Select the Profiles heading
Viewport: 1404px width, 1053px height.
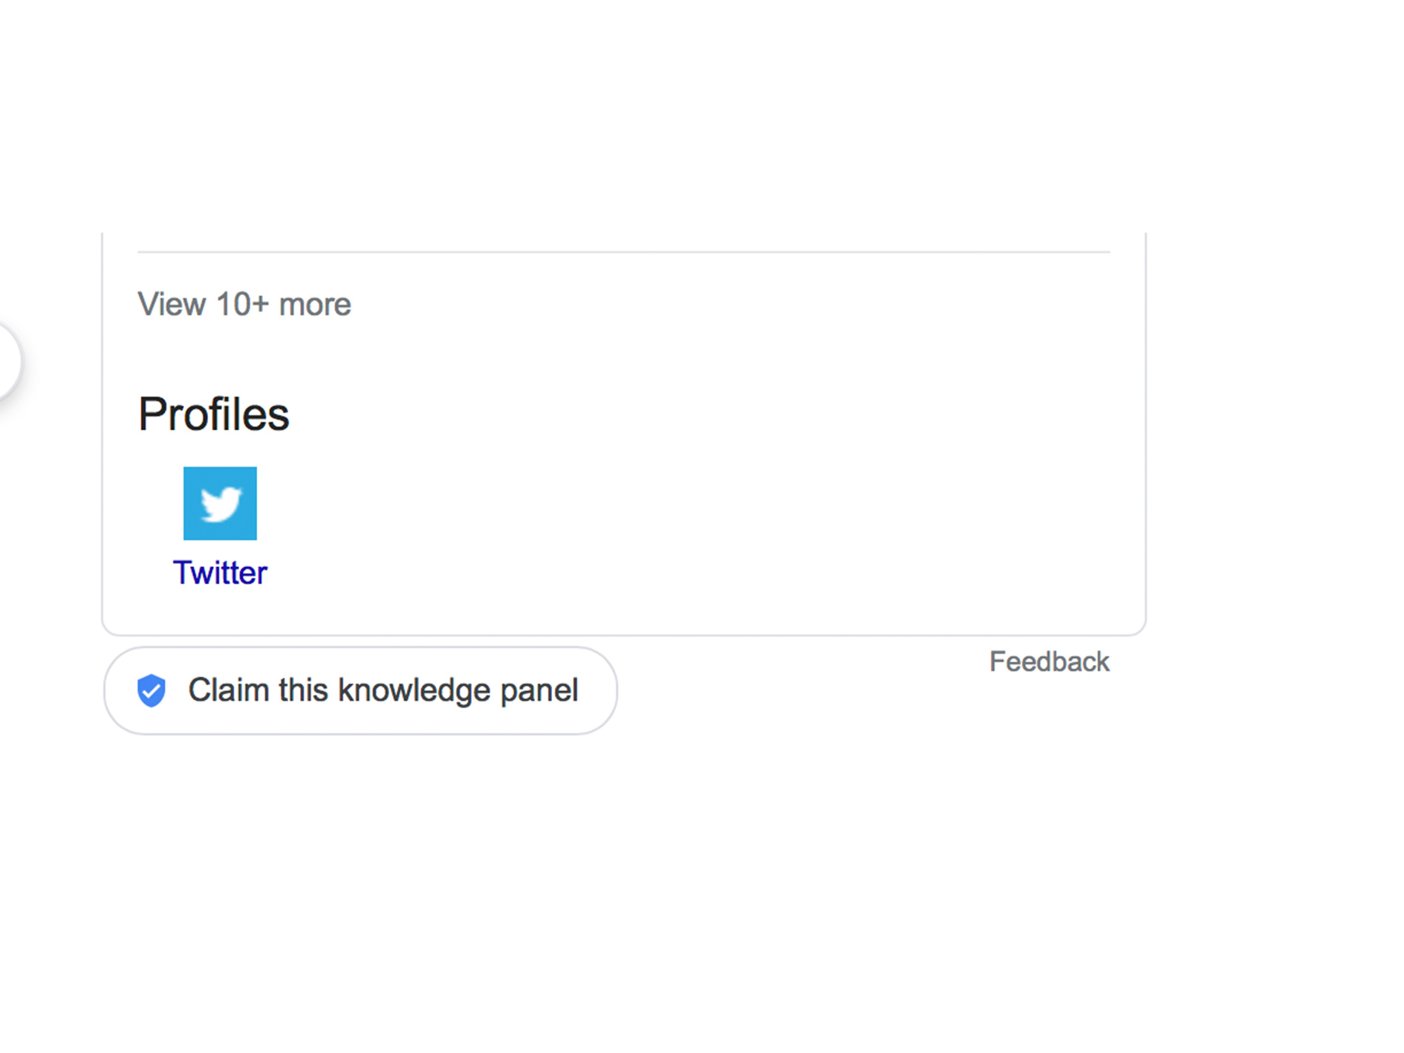[x=214, y=414]
